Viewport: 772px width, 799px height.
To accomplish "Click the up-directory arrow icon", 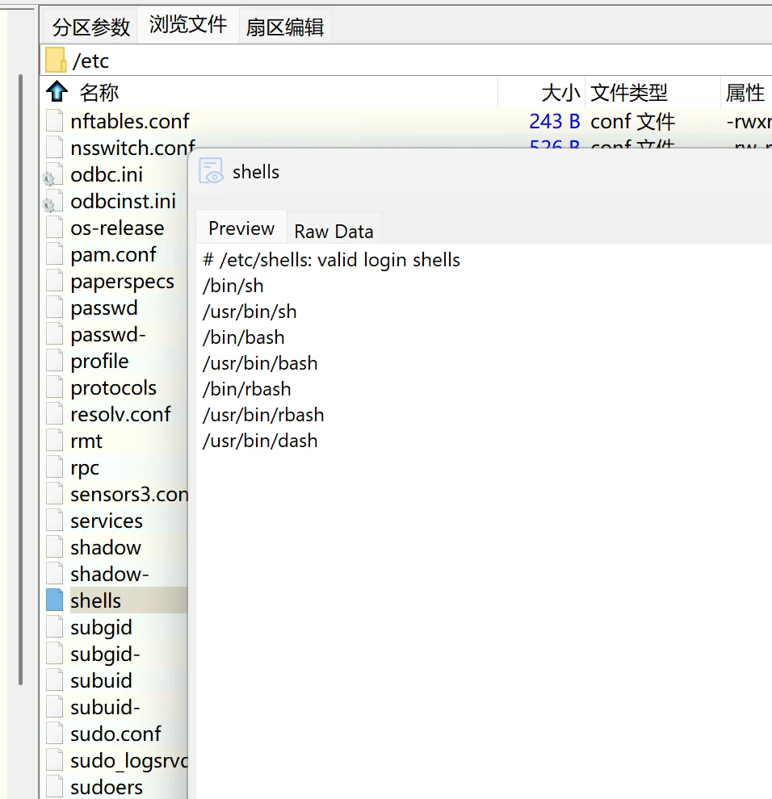I will (57, 91).
